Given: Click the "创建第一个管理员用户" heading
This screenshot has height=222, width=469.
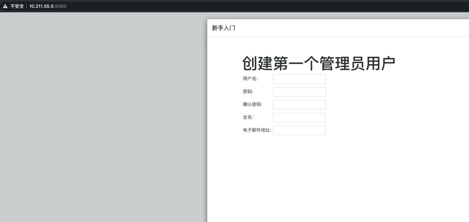Looking at the screenshot, I should point(318,64).
